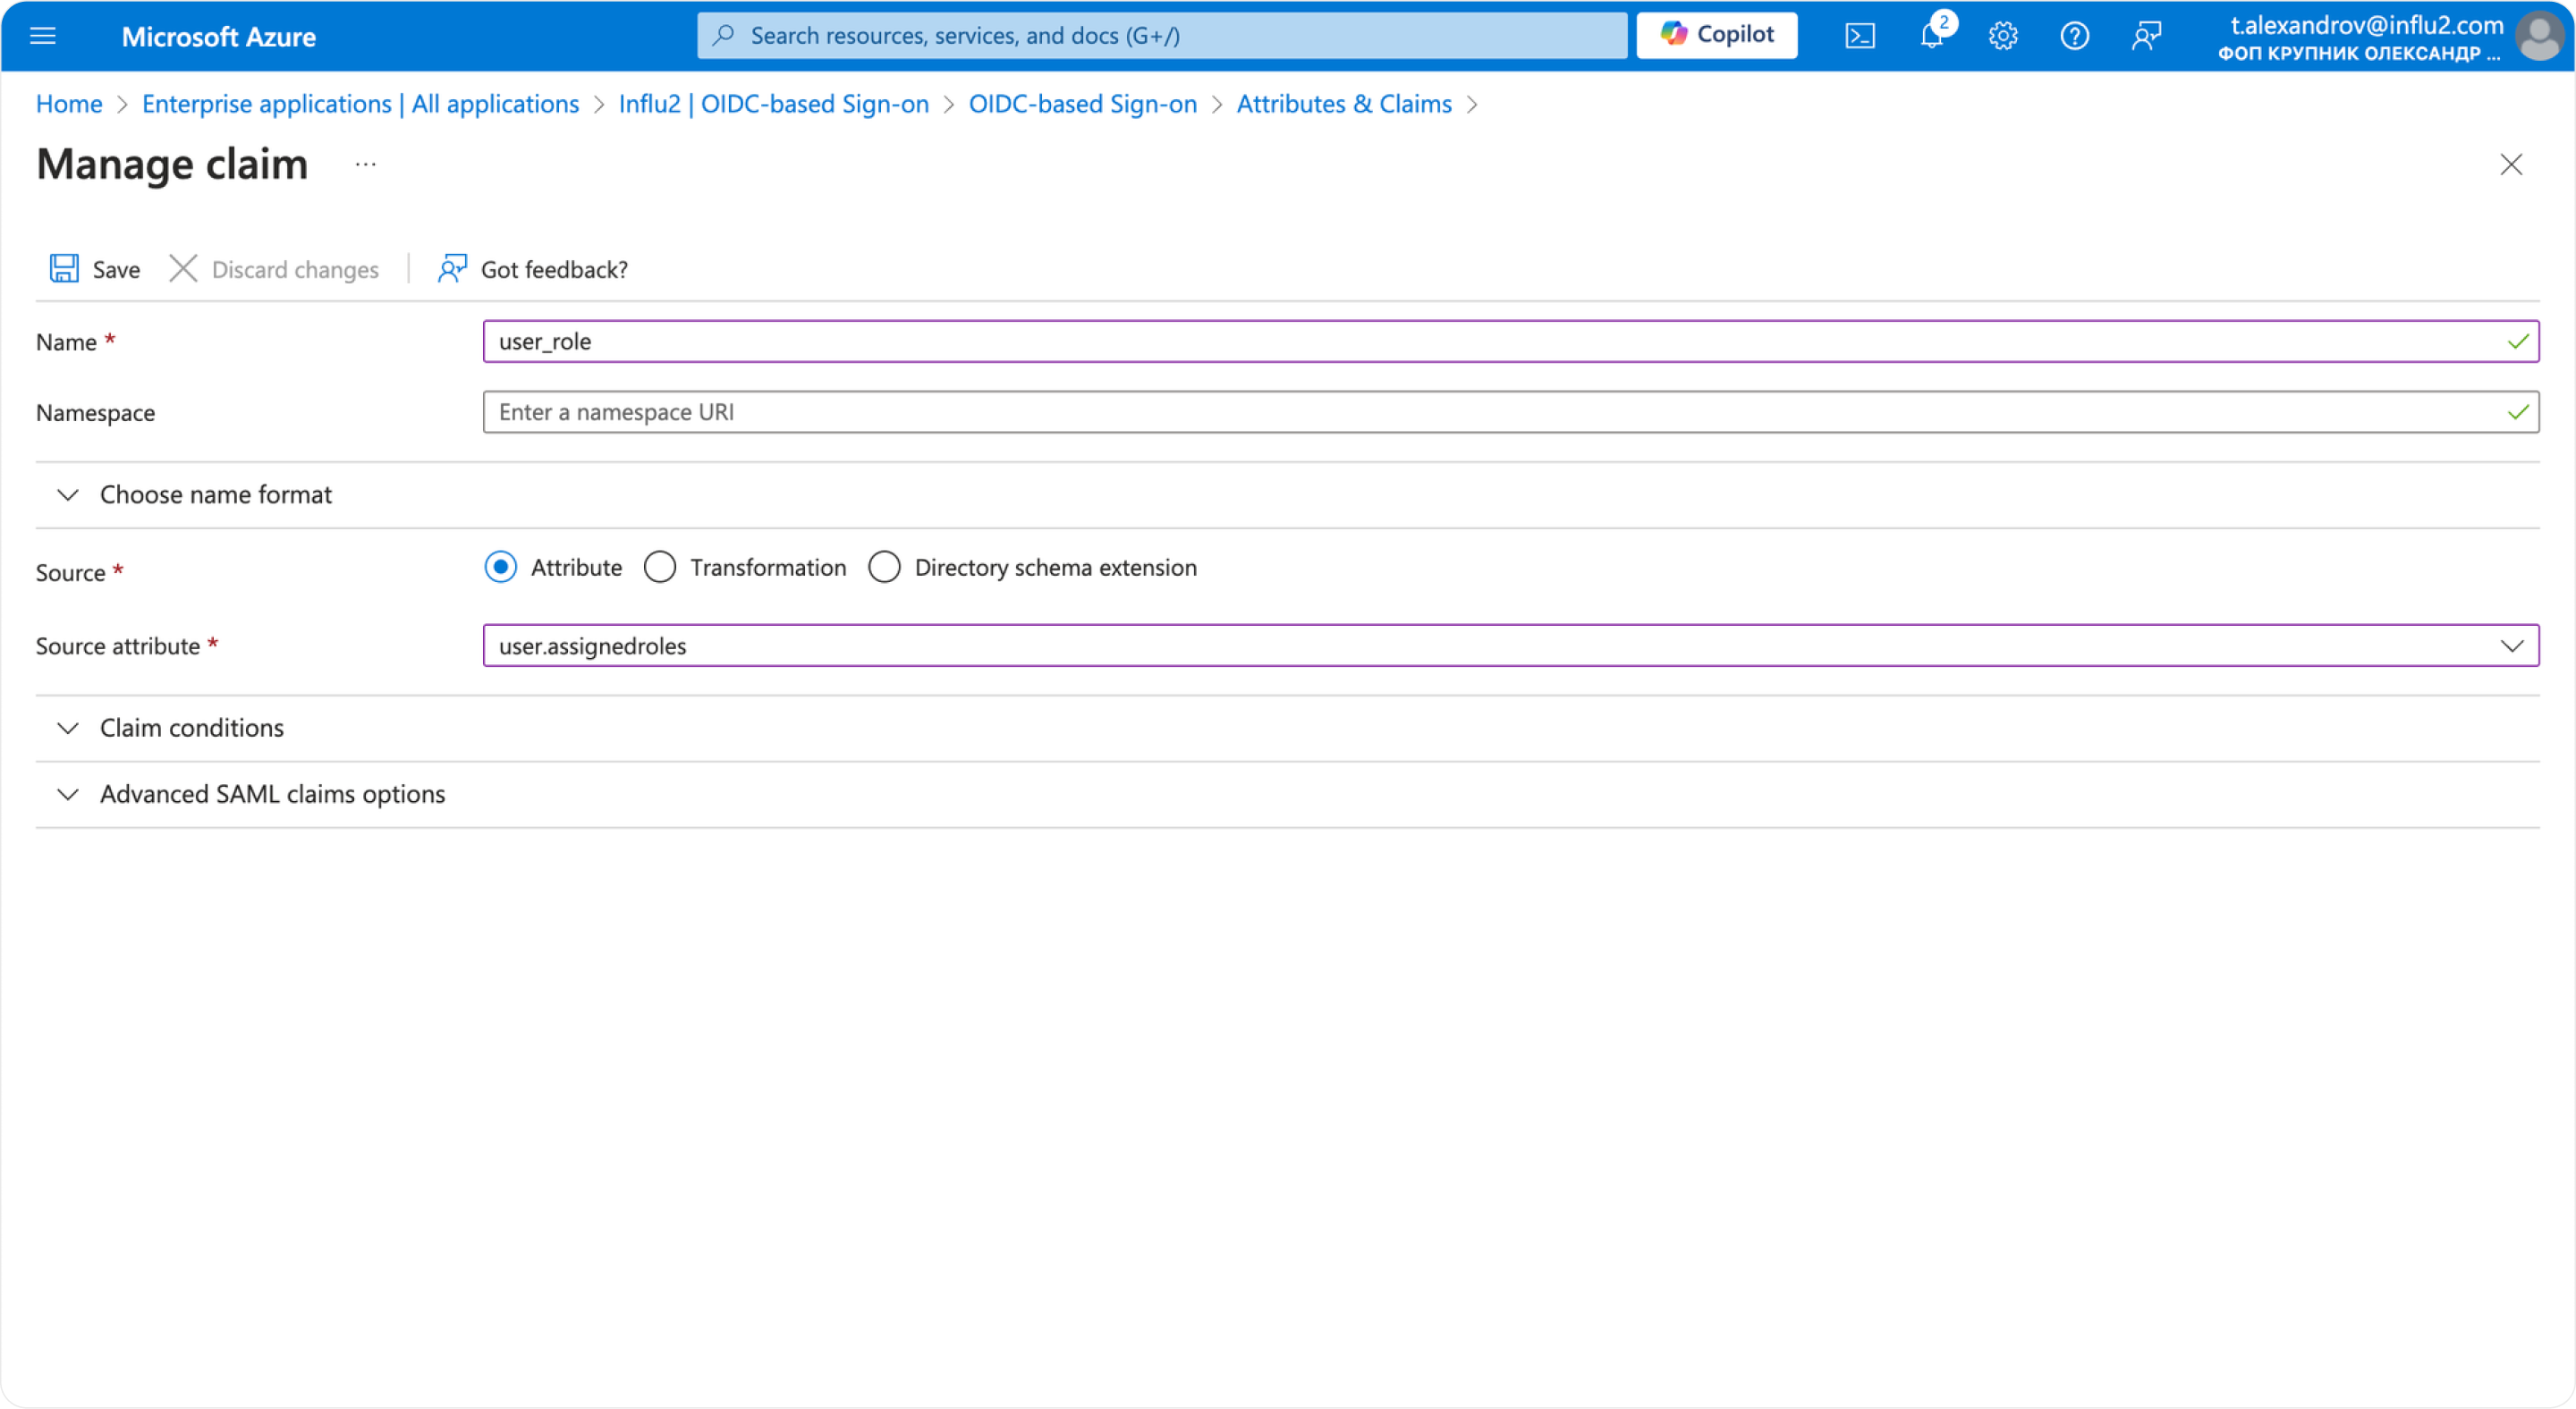This screenshot has height=1409, width=2576.
Task: Select the Transformation source option
Action: (x=660, y=567)
